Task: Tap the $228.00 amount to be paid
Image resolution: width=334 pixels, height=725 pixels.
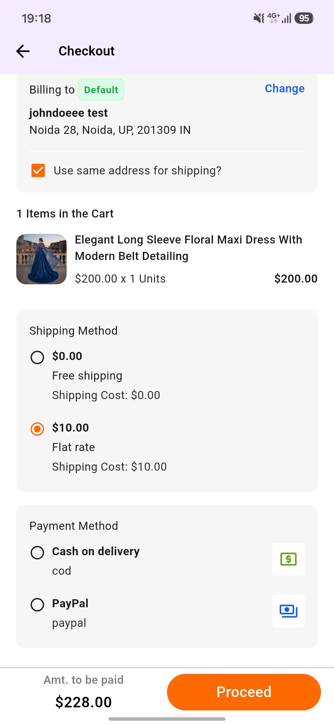Action: (x=83, y=702)
